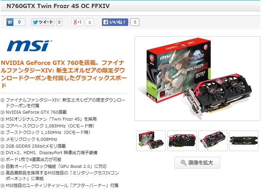Click the Hatena bookmark count bubble
The width and height of the screenshot is (263, 190).
[x=19, y=22]
